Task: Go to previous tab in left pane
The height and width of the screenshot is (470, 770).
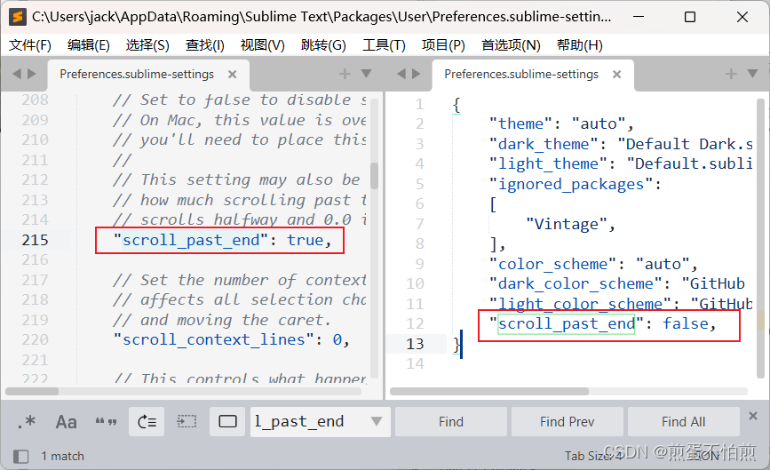Action: [17, 74]
